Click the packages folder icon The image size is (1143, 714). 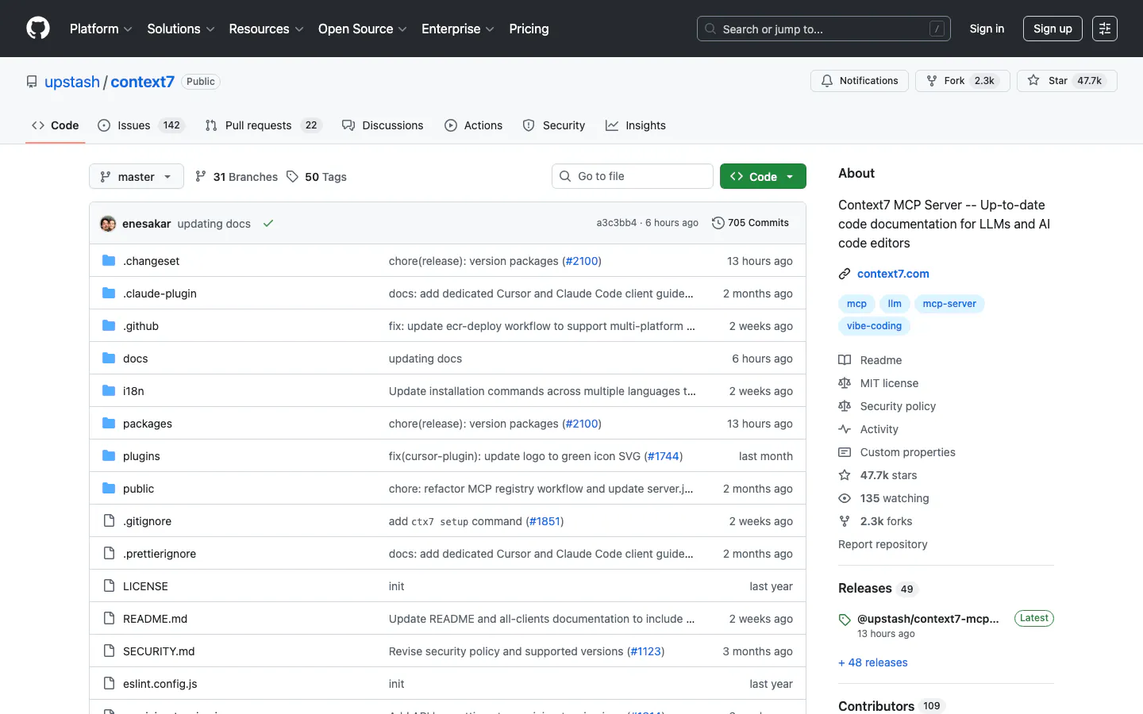(109, 424)
